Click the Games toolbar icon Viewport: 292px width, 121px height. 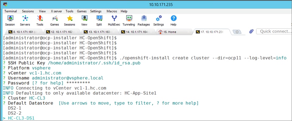[54, 21]
